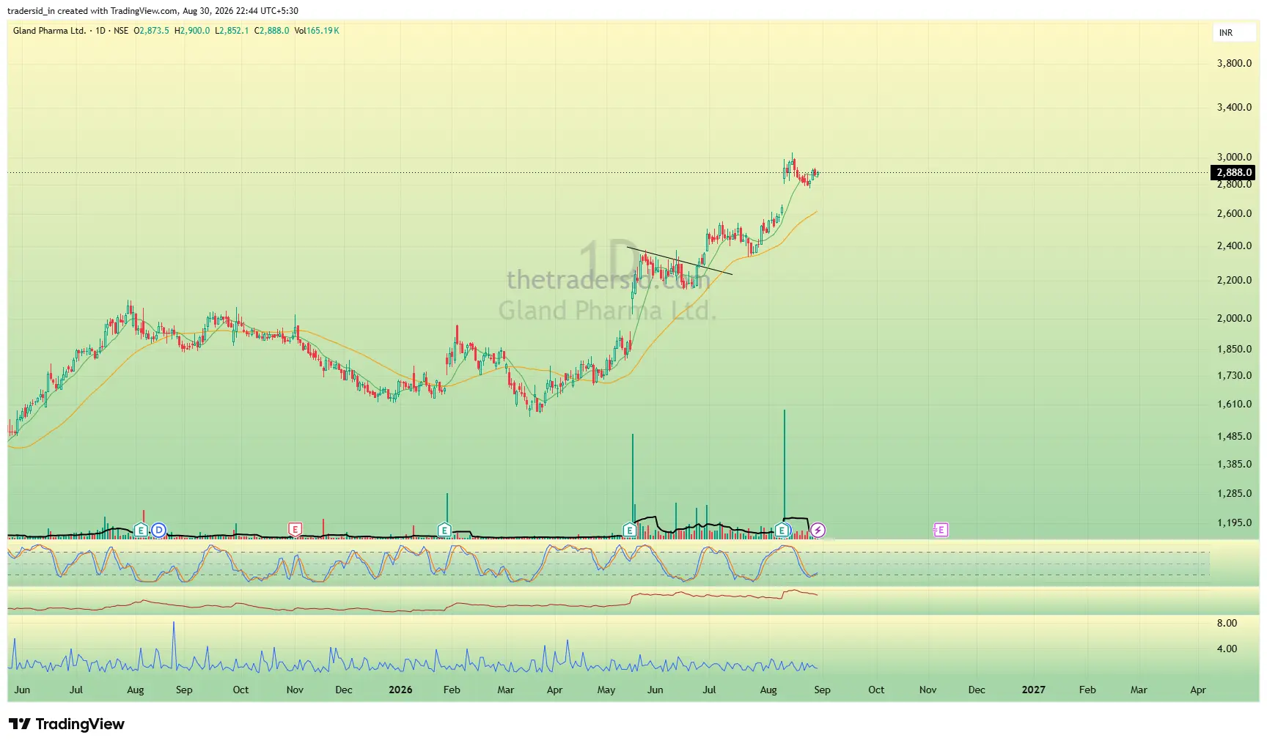Open the earnings marker near May 2026

(630, 530)
